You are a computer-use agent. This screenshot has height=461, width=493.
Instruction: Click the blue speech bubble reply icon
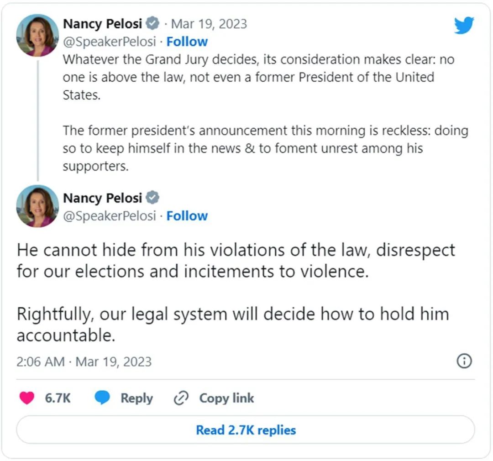tap(102, 398)
